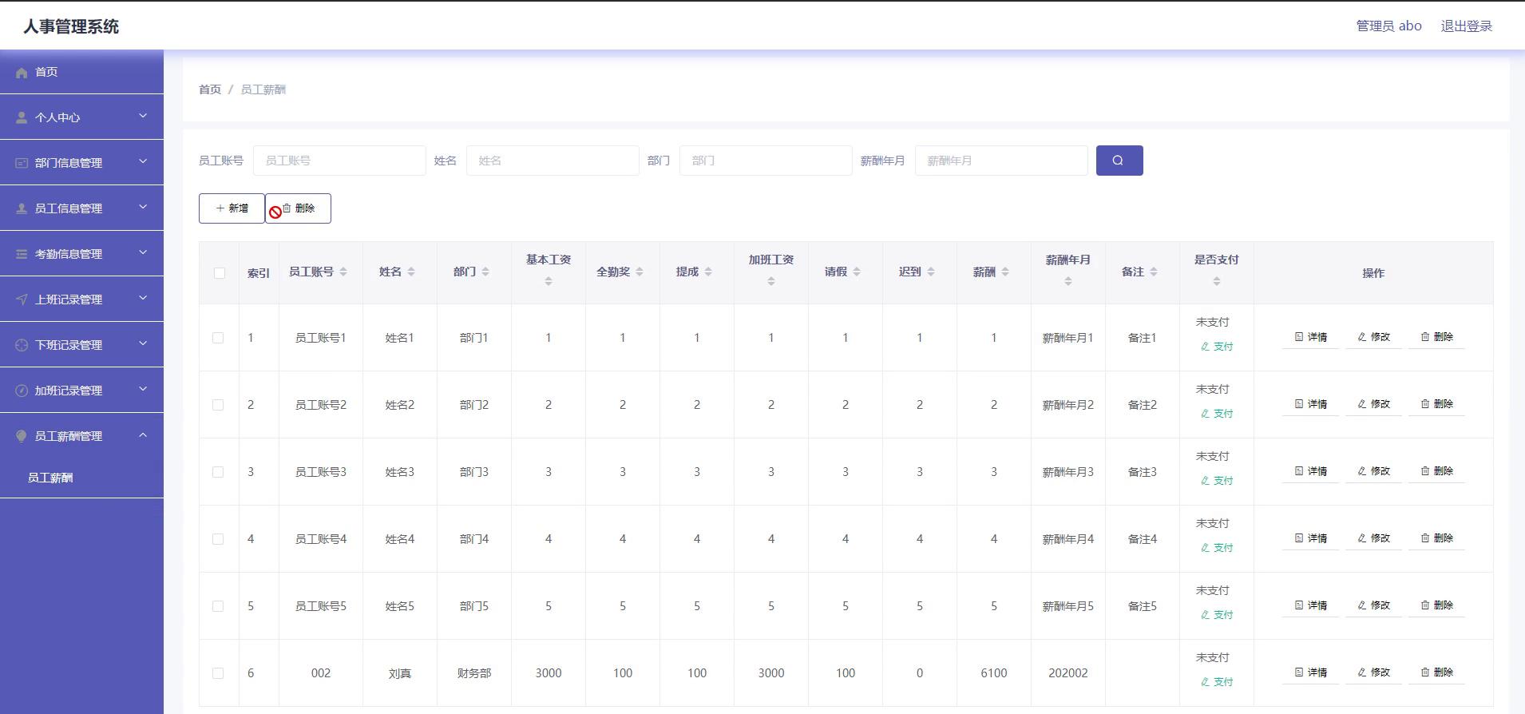Click the 支付 pay icon for row 1
Screen dimensions: 1525x714
tap(1206, 347)
